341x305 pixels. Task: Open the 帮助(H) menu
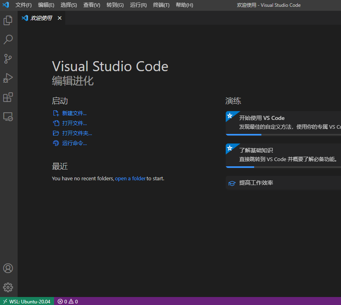click(x=185, y=5)
